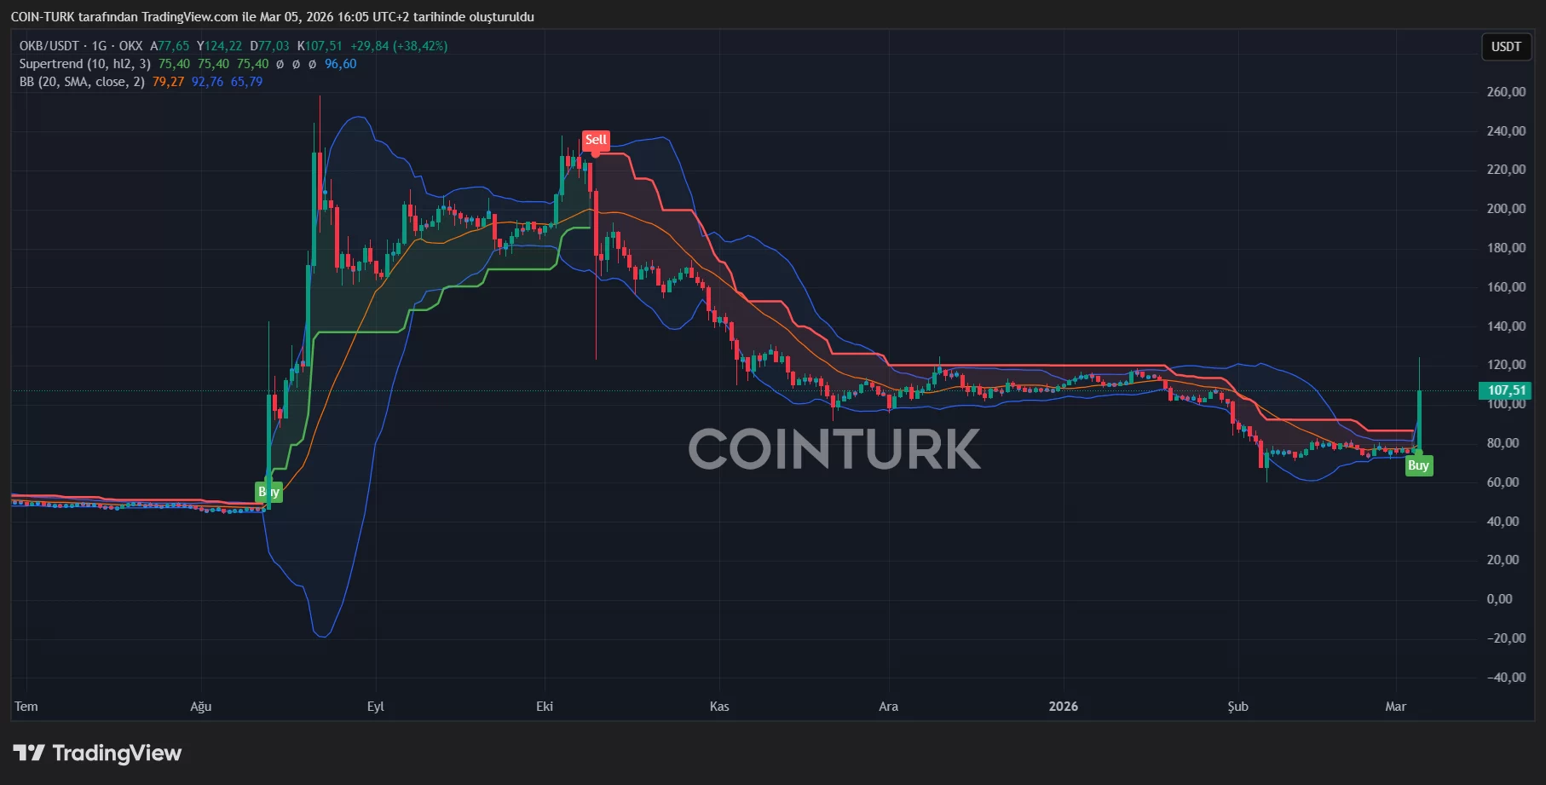Click the Supertrend value 96,60 in the legend
This screenshot has width=1546, height=785.
(340, 64)
